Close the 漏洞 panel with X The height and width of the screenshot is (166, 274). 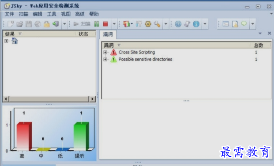coord(270,33)
